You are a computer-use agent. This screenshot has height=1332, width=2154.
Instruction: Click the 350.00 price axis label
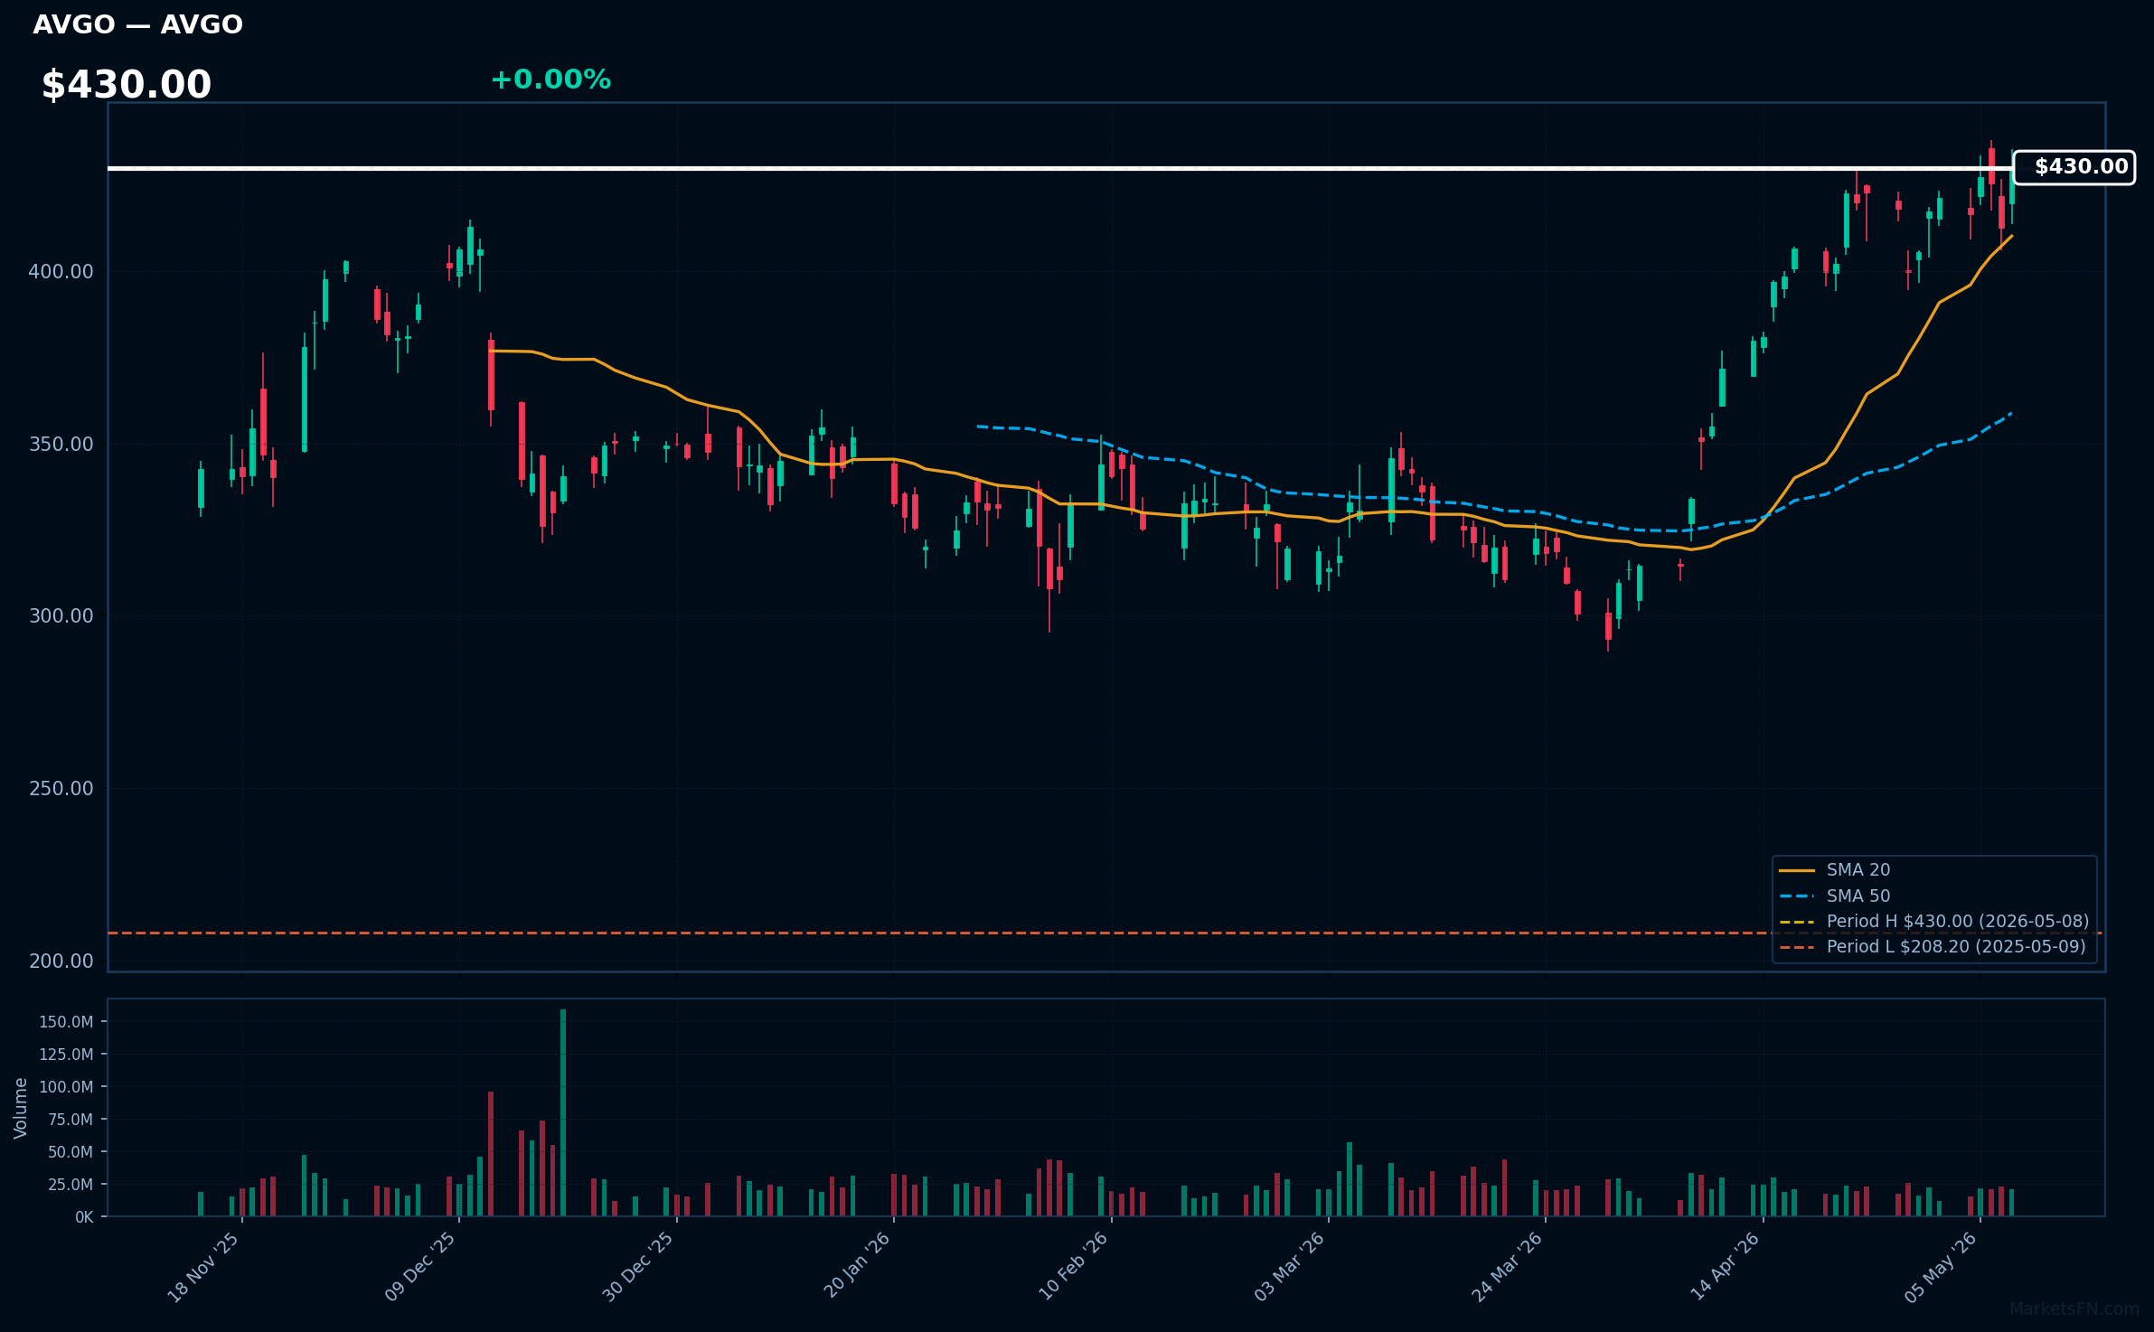(x=61, y=444)
